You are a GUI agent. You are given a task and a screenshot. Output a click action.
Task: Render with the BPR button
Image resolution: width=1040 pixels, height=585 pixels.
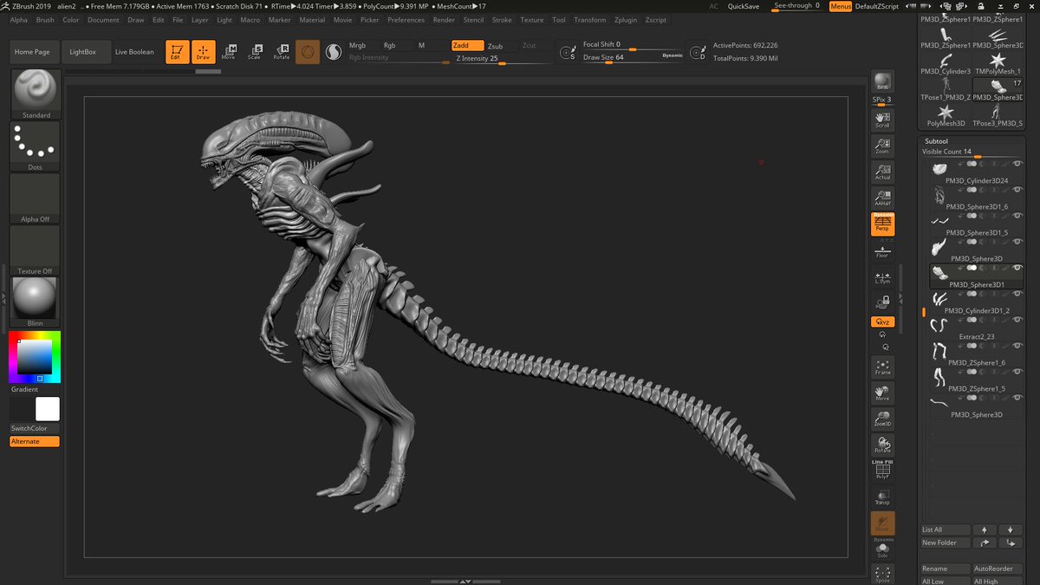[882, 81]
